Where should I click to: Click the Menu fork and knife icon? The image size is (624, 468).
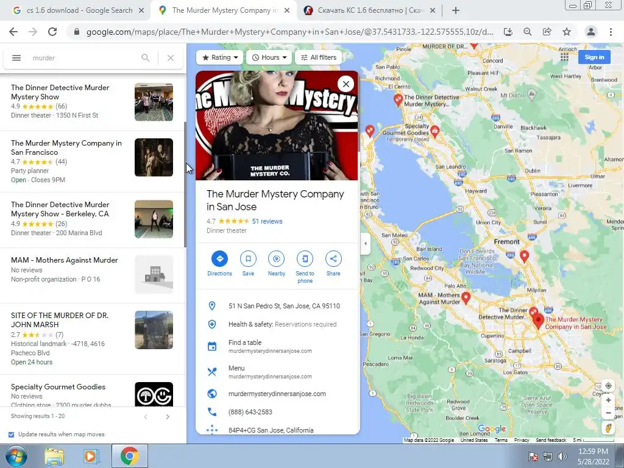212,372
